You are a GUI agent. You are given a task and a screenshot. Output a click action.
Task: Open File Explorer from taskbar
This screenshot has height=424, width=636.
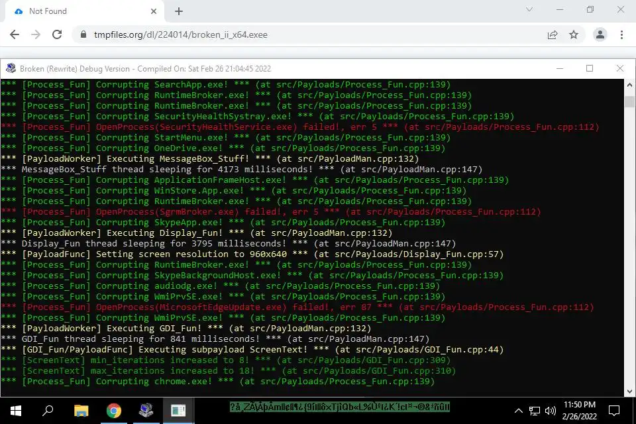click(81, 411)
